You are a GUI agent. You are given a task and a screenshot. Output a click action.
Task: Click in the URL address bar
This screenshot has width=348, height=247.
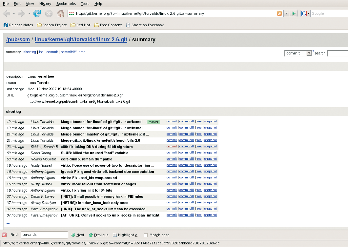pos(175,13)
